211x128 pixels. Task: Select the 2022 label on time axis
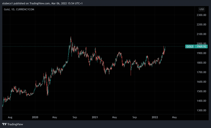[155, 117]
